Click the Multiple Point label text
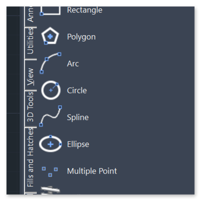The width and height of the screenshot is (200, 200). 92,171
